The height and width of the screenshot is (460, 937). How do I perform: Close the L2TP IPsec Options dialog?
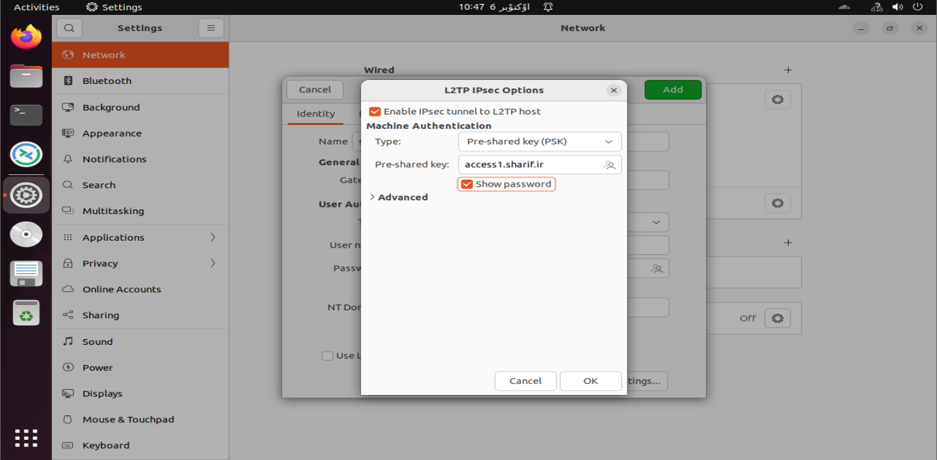pos(614,90)
